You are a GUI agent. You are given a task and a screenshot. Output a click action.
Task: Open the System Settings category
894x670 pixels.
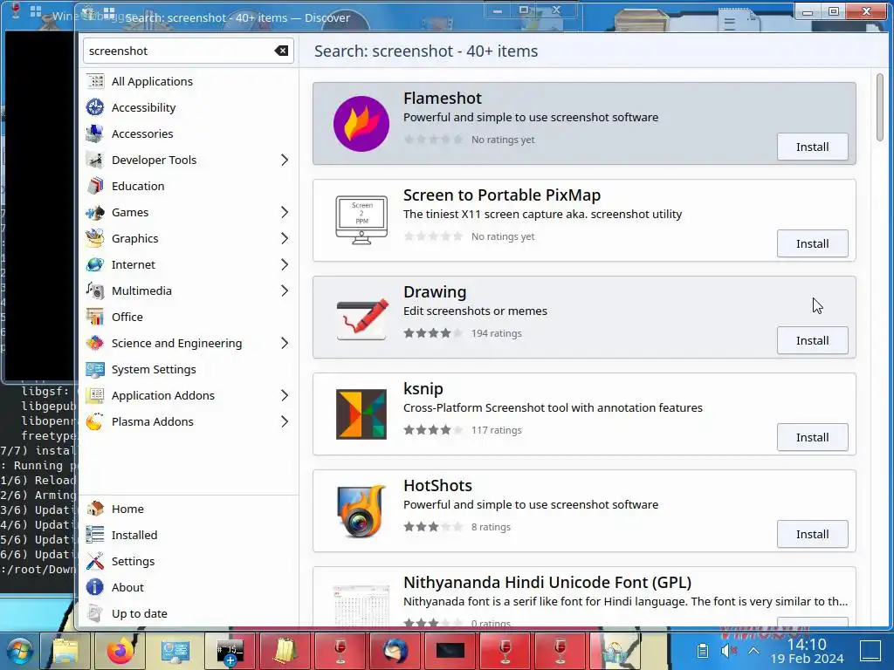pos(189,370)
